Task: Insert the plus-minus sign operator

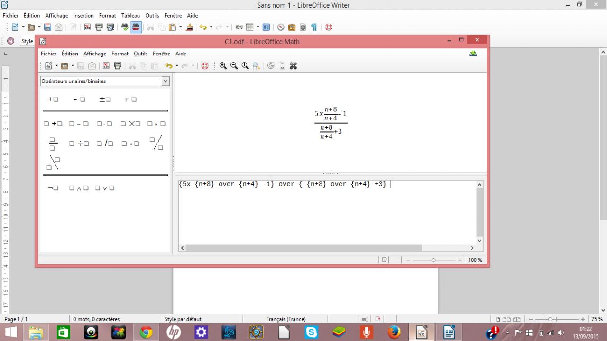Action: (105, 99)
